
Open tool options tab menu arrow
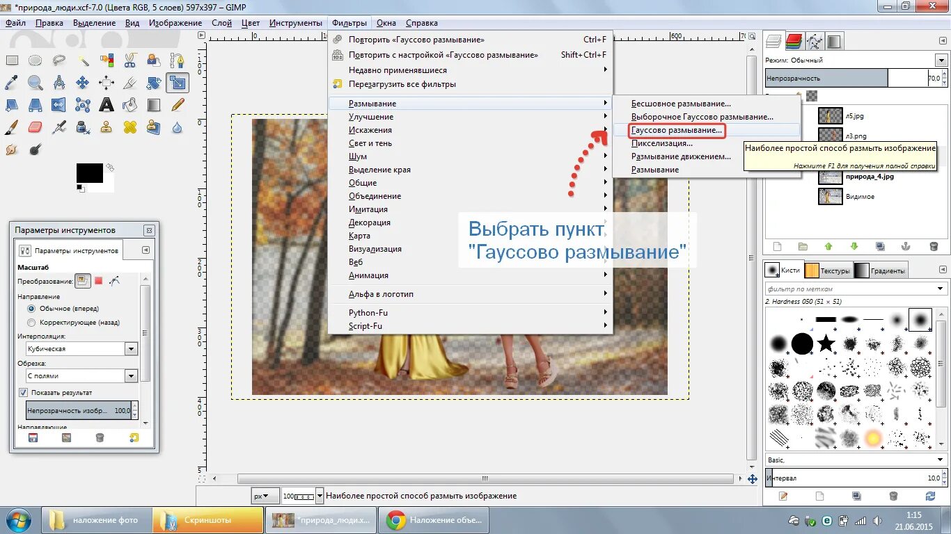(x=146, y=250)
